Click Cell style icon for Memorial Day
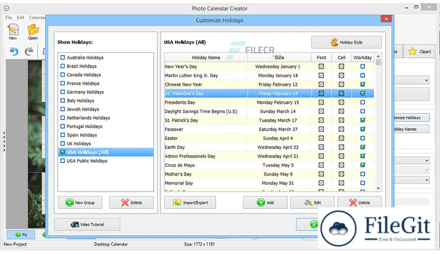This screenshot has height=254, width=440. pyautogui.click(x=341, y=183)
